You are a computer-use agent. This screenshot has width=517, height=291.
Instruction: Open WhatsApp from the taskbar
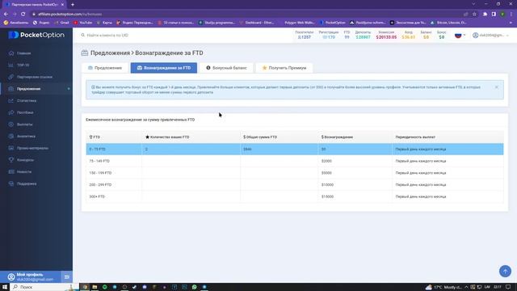194,287
